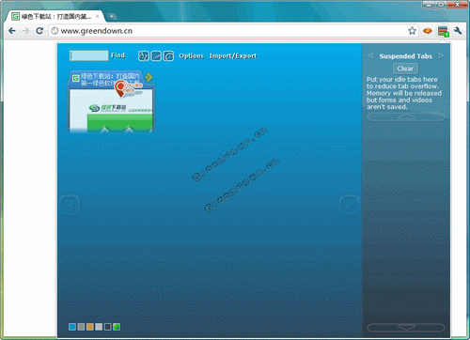Image resolution: width=470 pixels, height=340 pixels.
Task: Select the greendown browser tab title
Action: click(x=56, y=16)
